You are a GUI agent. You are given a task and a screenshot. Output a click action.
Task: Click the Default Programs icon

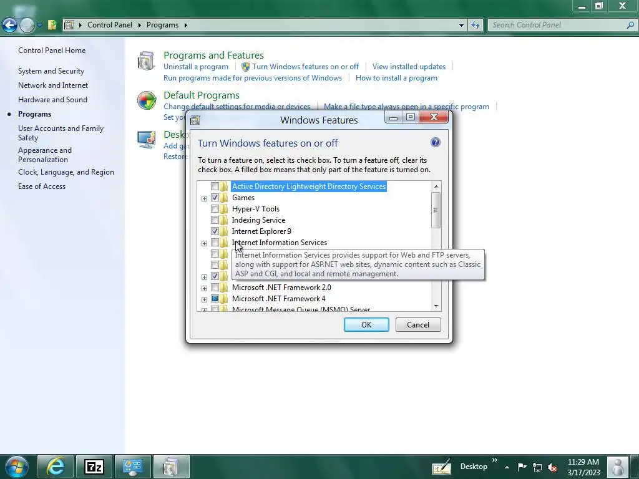[147, 100]
